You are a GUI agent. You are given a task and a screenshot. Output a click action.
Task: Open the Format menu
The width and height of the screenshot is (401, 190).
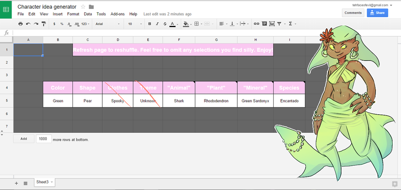pyautogui.click(x=73, y=14)
